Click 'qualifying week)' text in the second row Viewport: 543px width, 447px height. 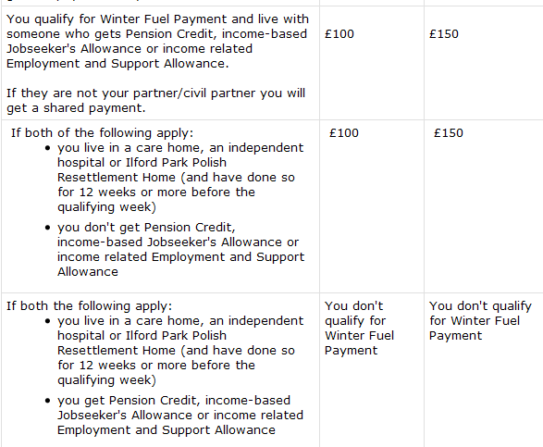(x=106, y=207)
